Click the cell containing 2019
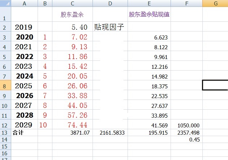 pyautogui.click(x=25, y=26)
